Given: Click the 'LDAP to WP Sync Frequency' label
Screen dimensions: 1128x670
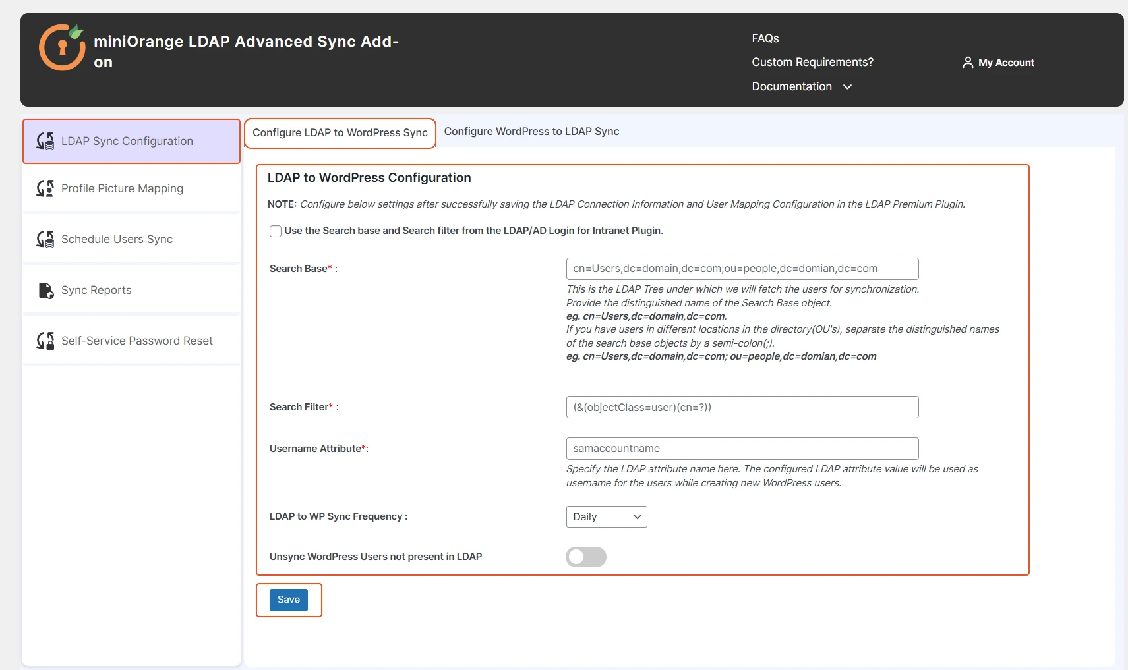Looking at the screenshot, I should (338, 516).
